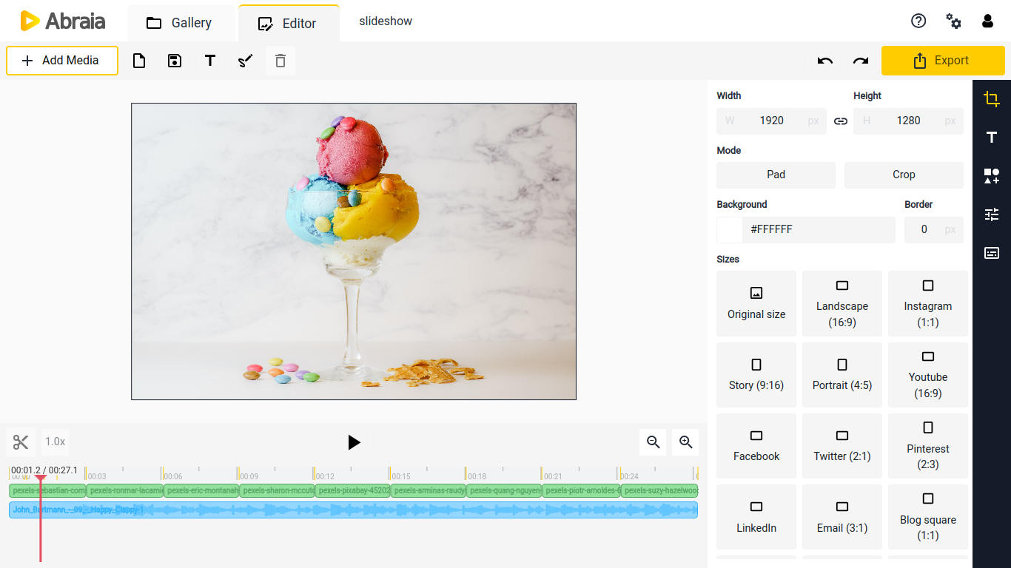Screen dimensions: 1011x568
Task: Select Pad mode
Action: pyautogui.click(x=776, y=175)
